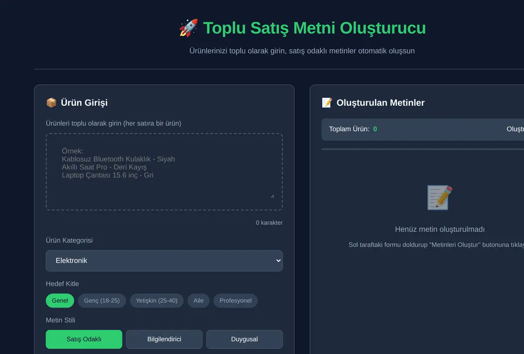The image size is (524, 354).
Task: Click the progress bar under Toplam Ürün
Action: (x=423, y=149)
